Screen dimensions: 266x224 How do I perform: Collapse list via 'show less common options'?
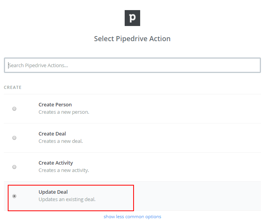132,217
